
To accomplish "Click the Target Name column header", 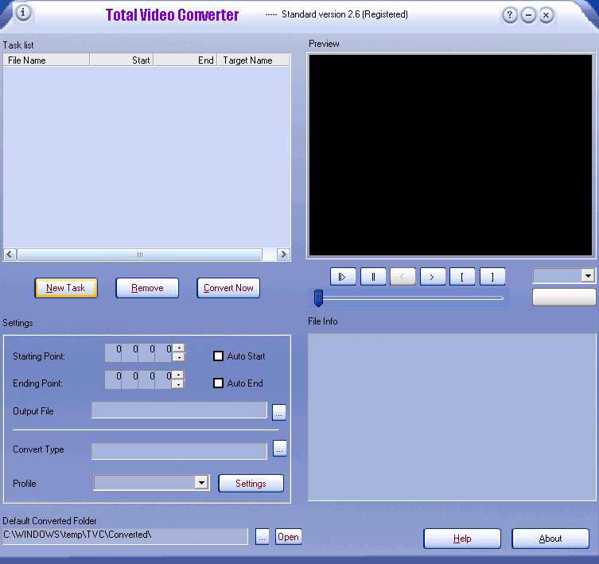I will tap(254, 60).
